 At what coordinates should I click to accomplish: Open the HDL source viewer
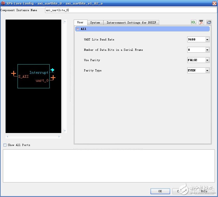point(193,22)
